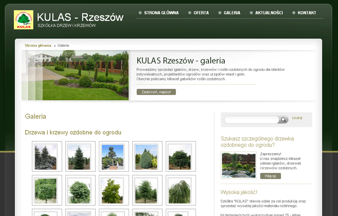Click the 'Wysoka jakość!' heading
The height and width of the screenshot is (216, 338).
tap(239, 192)
